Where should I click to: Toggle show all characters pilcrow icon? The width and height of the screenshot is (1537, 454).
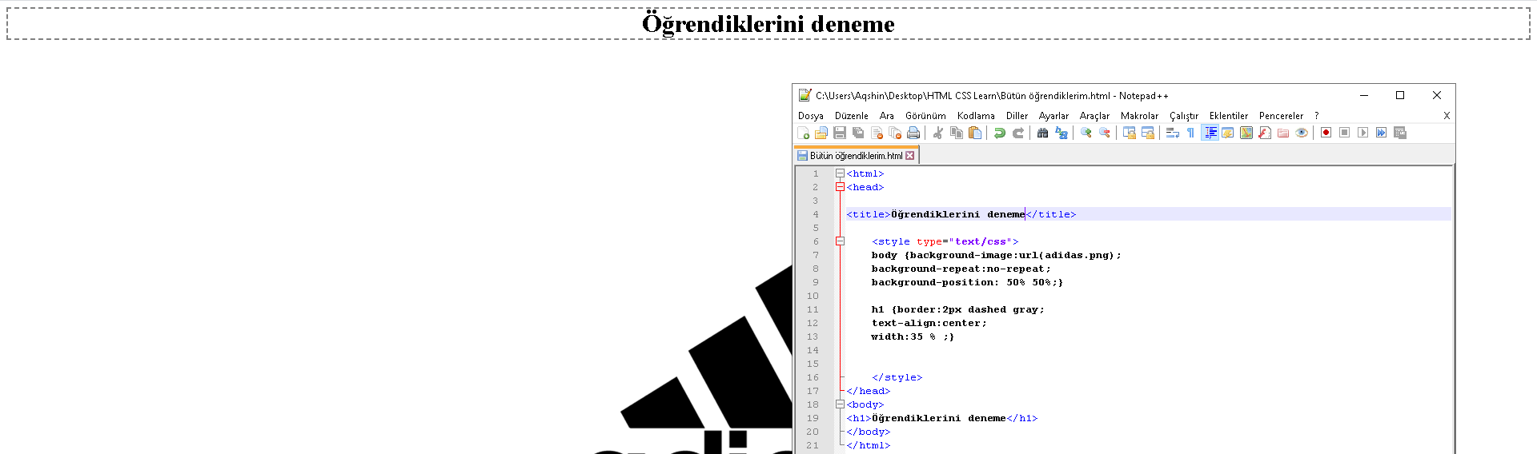click(1190, 133)
